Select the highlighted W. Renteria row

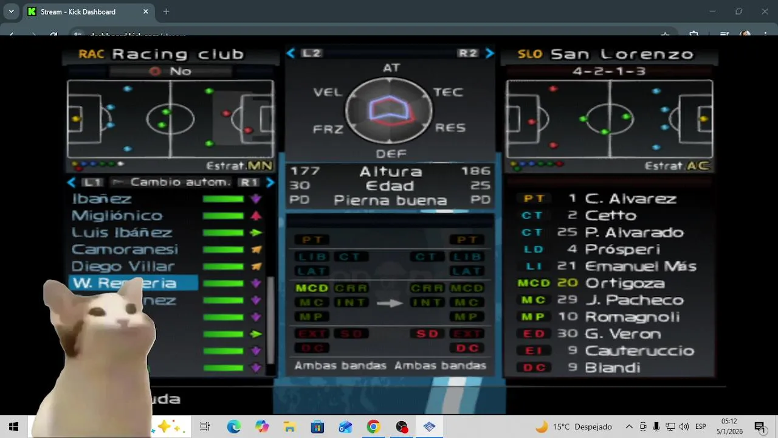(x=133, y=283)
